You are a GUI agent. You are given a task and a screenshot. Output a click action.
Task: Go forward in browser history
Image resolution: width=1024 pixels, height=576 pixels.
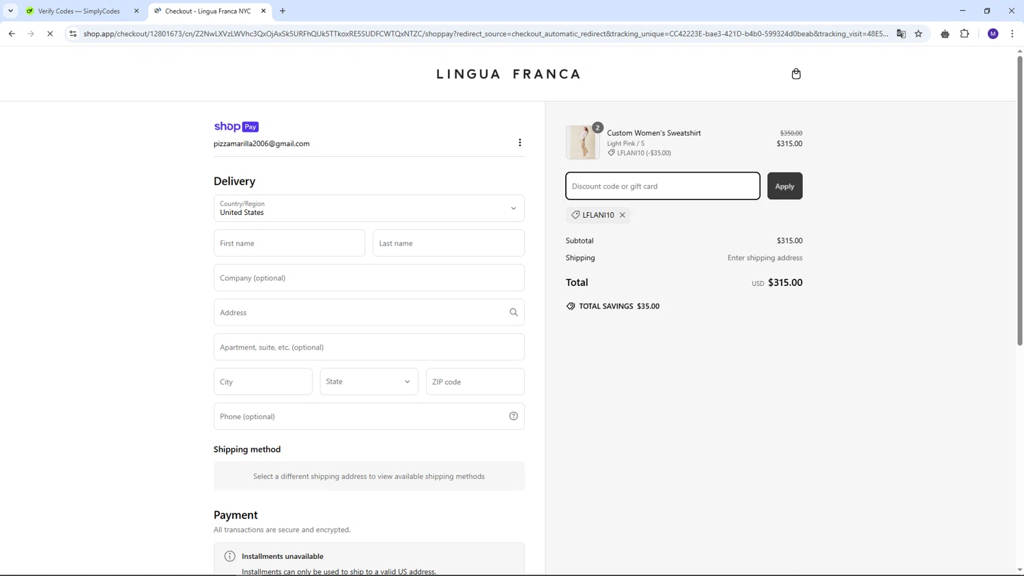pyautogui.click(x=31, y=33)
